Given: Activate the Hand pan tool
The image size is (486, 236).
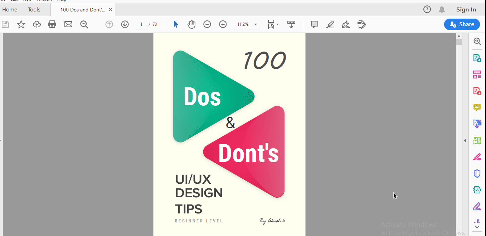Looking at the screenshot, I should point(191,24).
